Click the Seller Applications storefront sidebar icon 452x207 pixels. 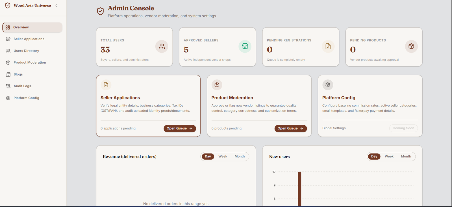tap(8, 39)
